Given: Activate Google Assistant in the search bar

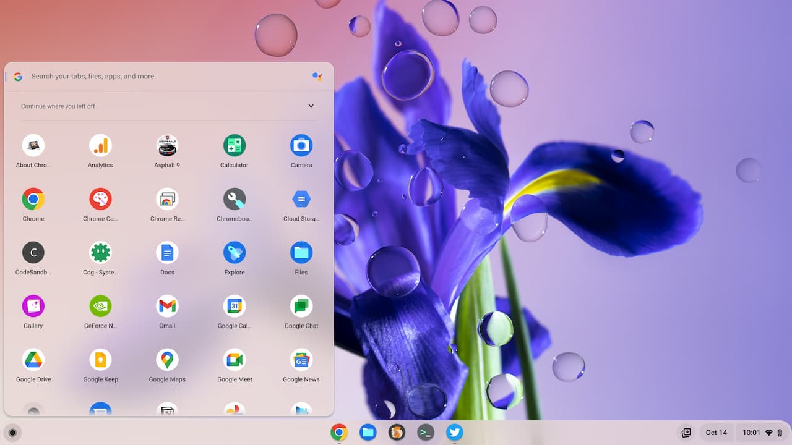Looking at the screenshot, I should click(317, 77).
